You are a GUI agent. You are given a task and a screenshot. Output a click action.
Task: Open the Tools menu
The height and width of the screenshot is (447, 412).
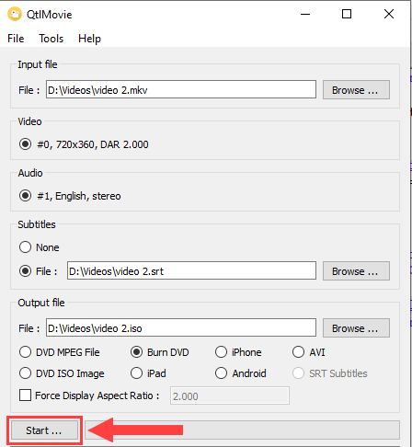(x=51, y=39)
